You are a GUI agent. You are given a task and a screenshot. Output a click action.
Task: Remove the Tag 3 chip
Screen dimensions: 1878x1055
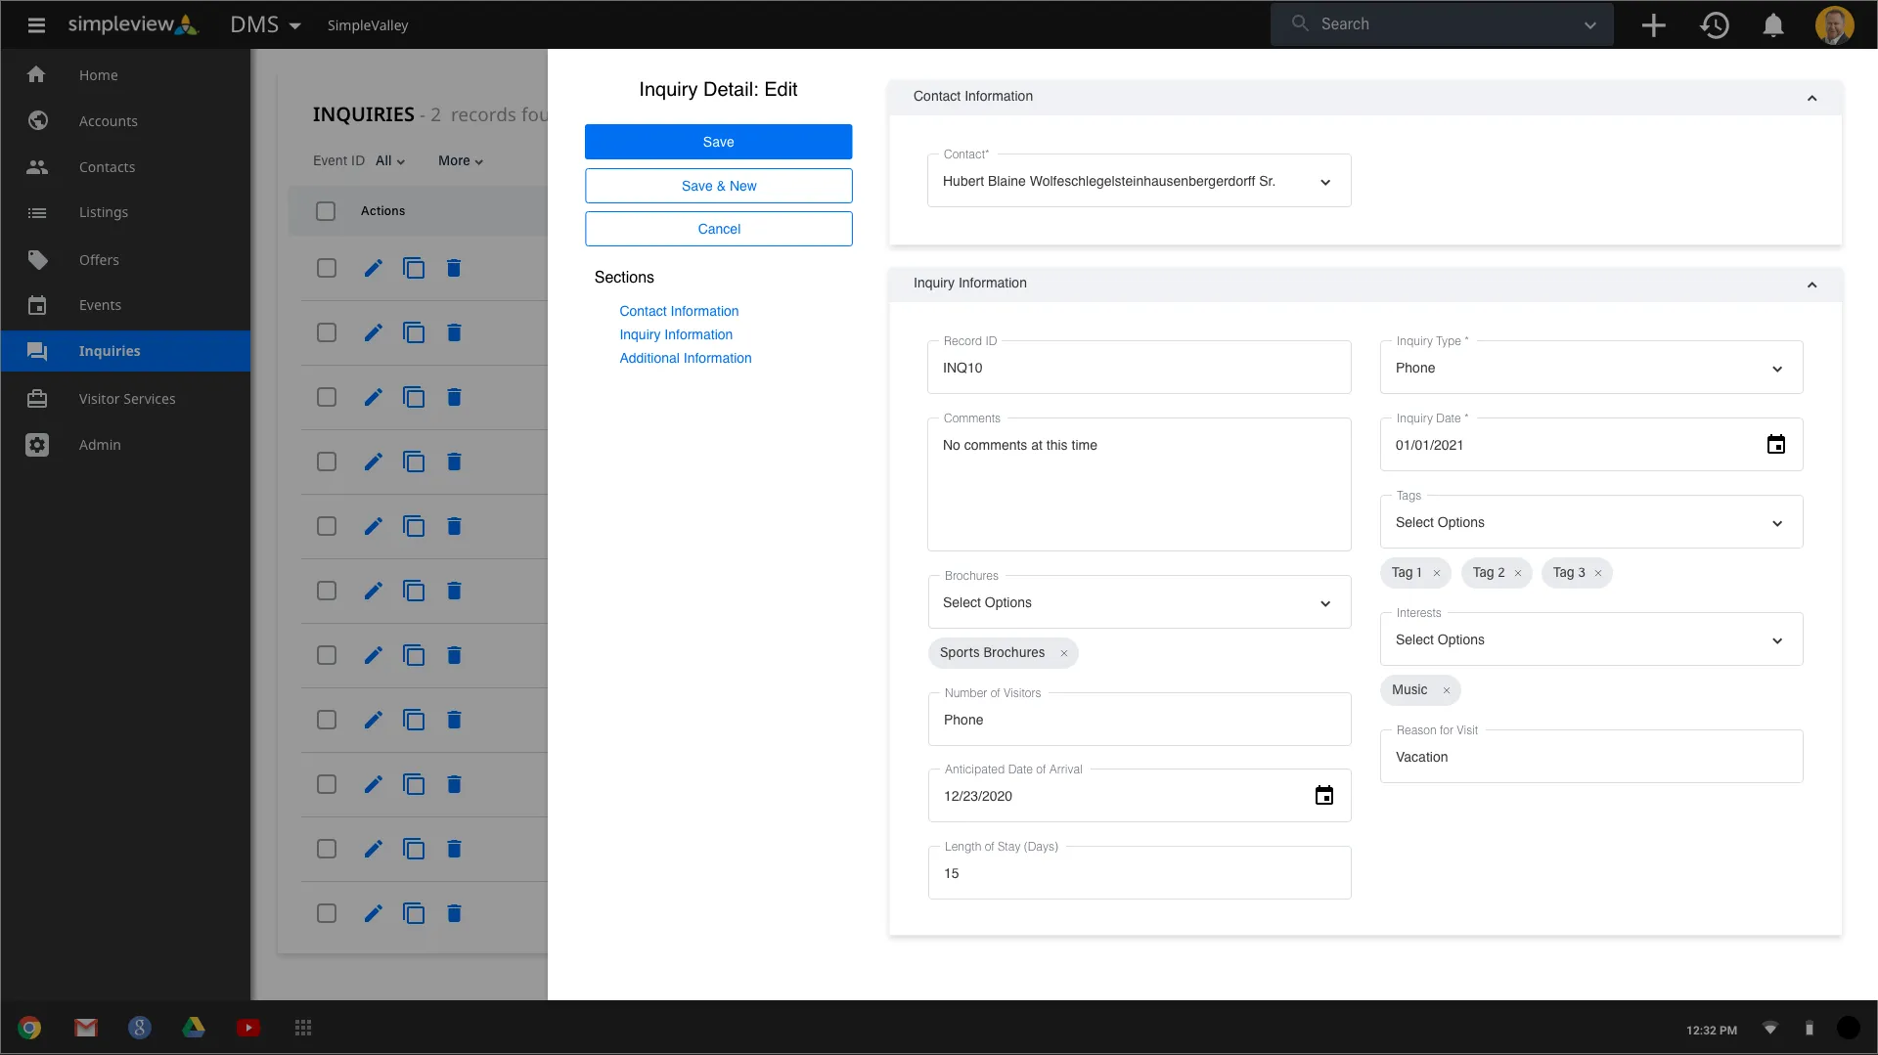tap(1598, 573)
